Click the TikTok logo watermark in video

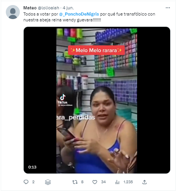click(63, 99)
